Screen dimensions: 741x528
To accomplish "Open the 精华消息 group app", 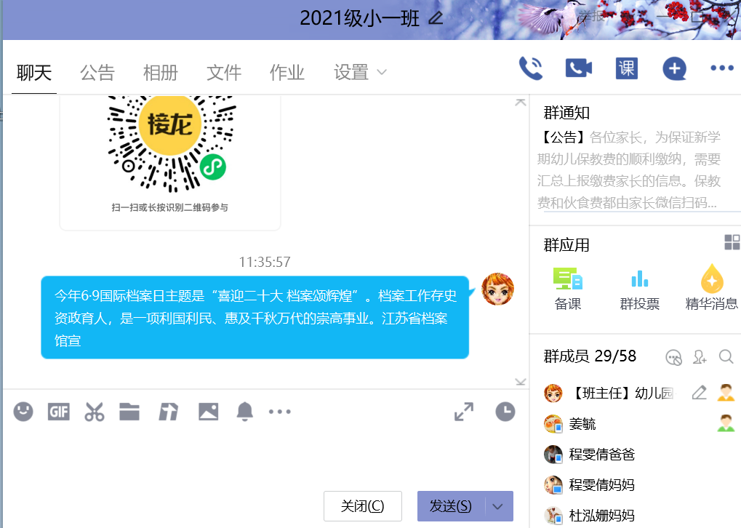I will [712, 289].
